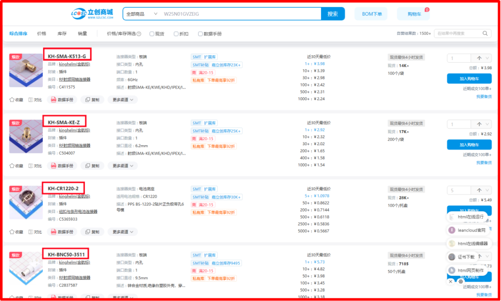Copy KH-CR1220-2 details with 复制

pos(92,231)
